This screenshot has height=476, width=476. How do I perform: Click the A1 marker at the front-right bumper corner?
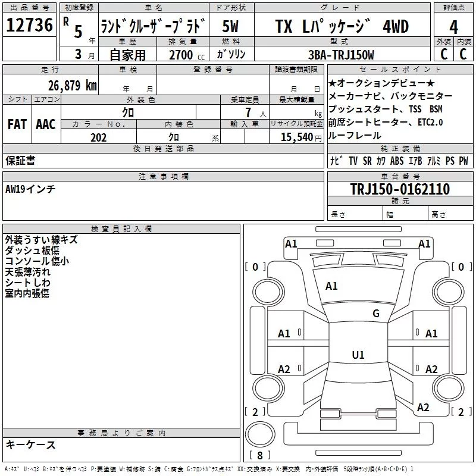pyautogui.click(x=424, y=243)
